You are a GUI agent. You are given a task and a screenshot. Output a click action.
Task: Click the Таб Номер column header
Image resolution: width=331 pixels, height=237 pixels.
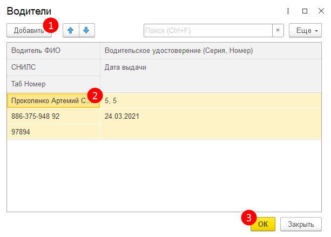pyautogui.click(x=53, y=84)
